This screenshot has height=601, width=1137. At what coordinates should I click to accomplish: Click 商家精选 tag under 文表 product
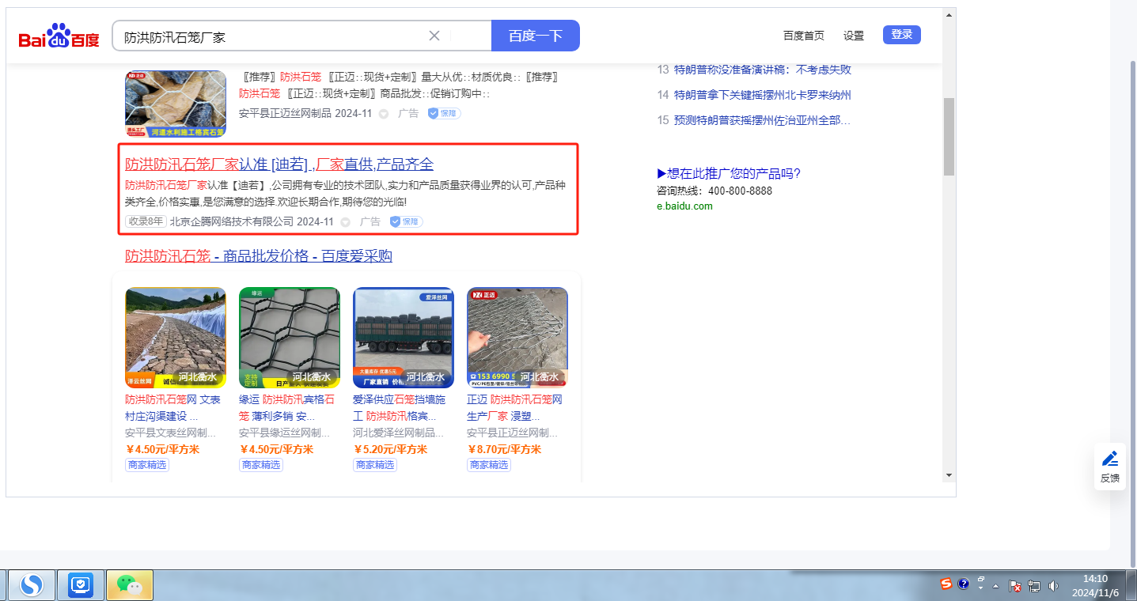[x=147, y=465]
